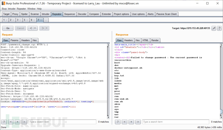This screenshot has width=223, height=130.
Task: Click the edit target pencil icon
Action: click(214, 28)
